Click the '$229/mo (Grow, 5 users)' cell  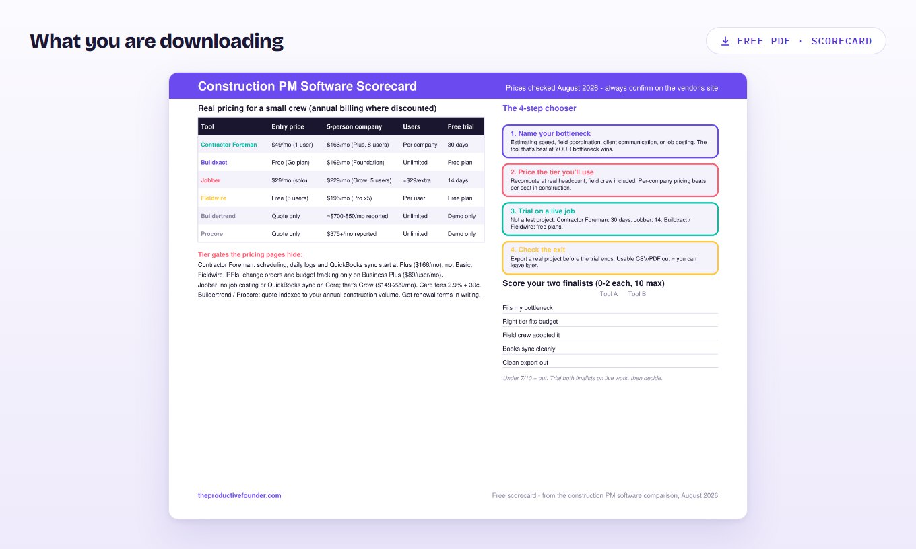359,180
